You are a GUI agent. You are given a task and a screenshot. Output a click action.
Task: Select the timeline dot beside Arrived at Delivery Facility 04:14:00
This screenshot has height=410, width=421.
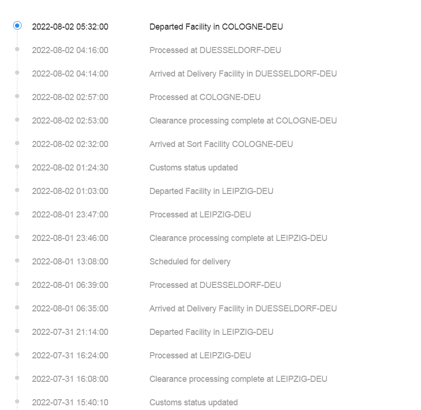tap(17, 72)
